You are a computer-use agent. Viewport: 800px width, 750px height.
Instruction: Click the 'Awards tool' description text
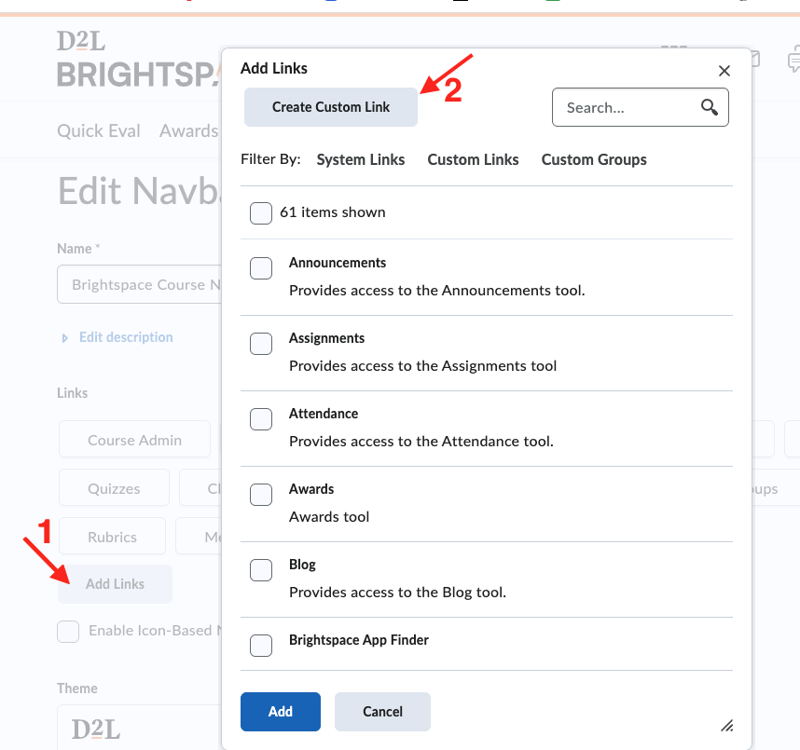pos(329,516)
